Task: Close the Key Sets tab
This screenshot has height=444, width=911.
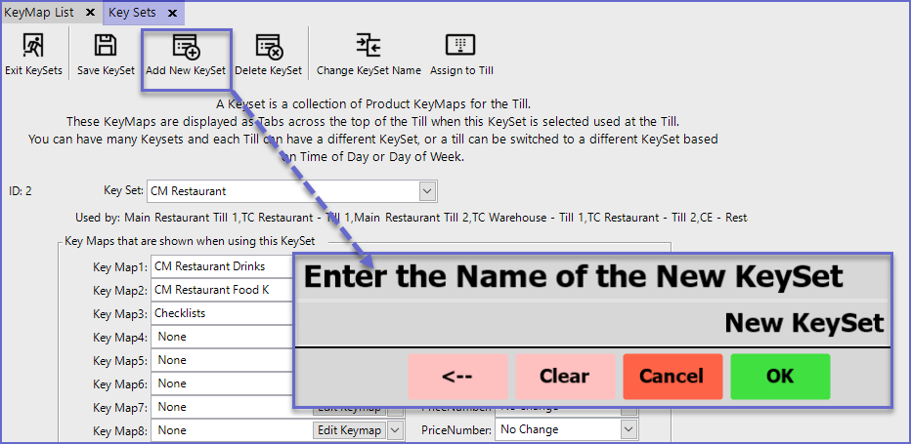Action: tap(173, 13)
